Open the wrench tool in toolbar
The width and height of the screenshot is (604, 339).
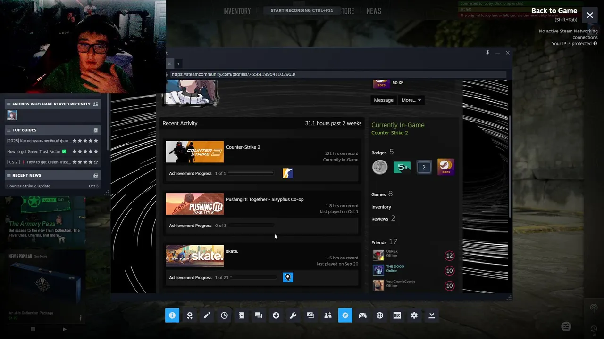point(293,315)
